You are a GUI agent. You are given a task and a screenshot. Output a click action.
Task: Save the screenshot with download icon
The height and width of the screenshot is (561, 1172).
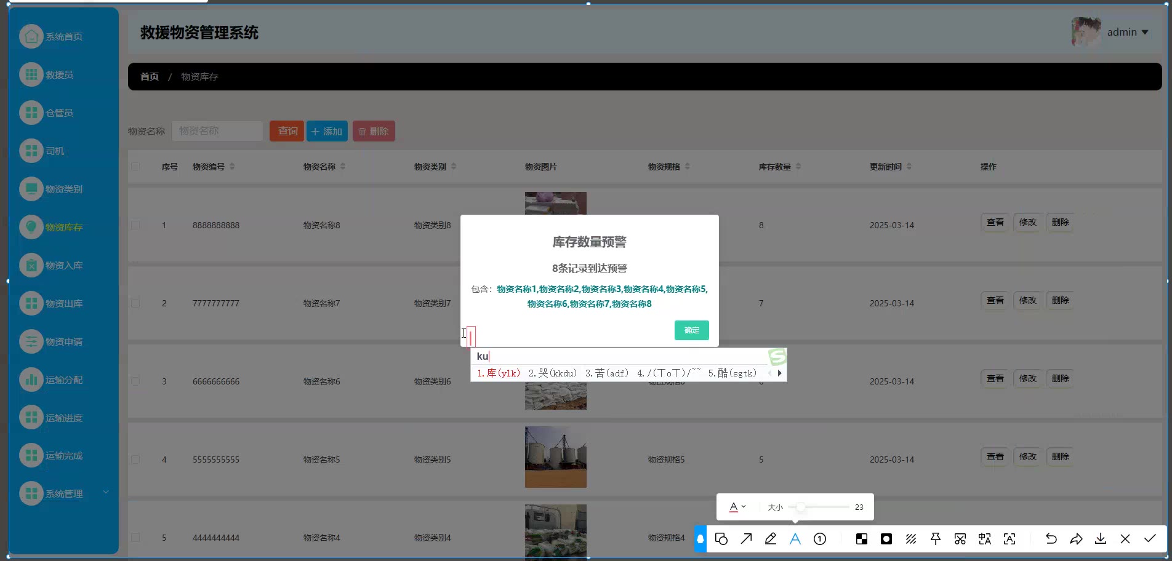[x=1101, y=539]
